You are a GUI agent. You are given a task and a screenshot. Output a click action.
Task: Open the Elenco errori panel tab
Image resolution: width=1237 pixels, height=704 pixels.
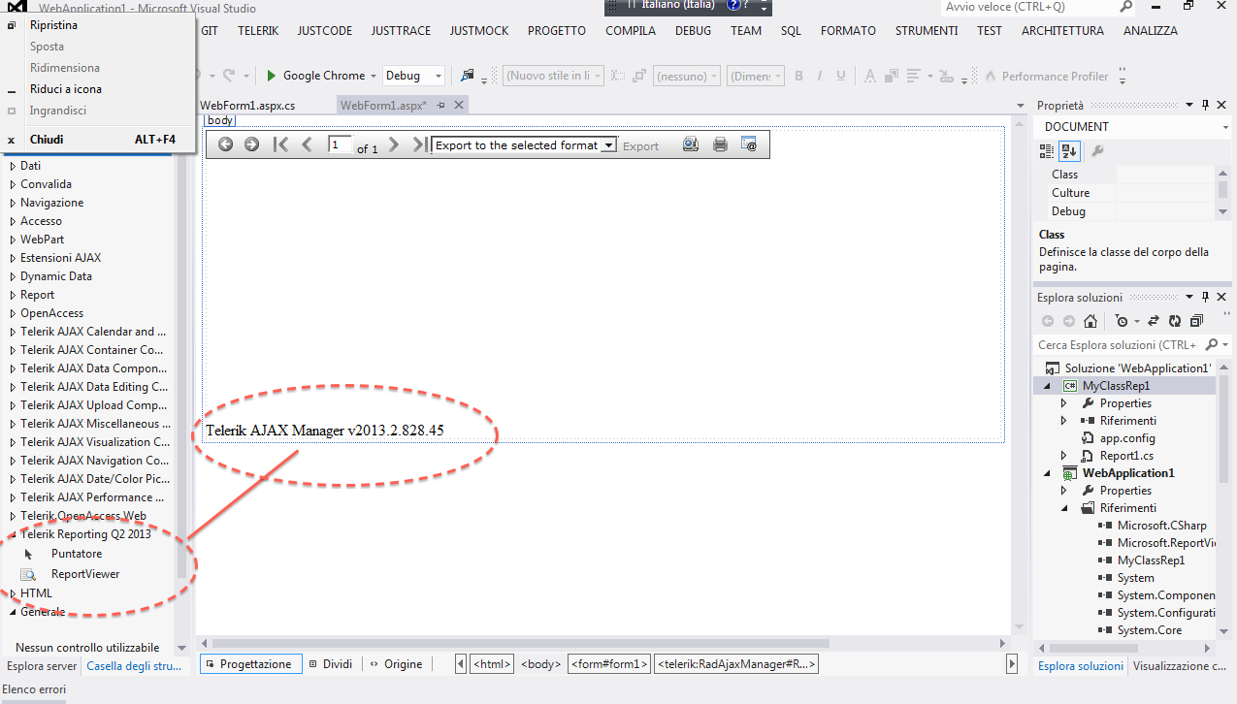[x=34, y=689]
